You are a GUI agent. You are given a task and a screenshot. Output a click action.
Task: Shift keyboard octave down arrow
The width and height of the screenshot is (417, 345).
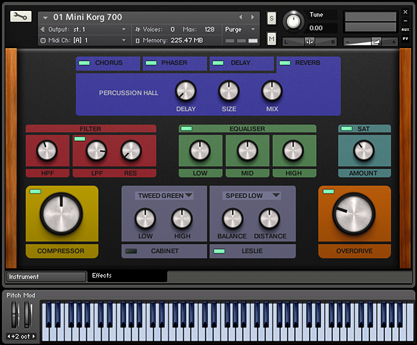[x=8, y=336]
